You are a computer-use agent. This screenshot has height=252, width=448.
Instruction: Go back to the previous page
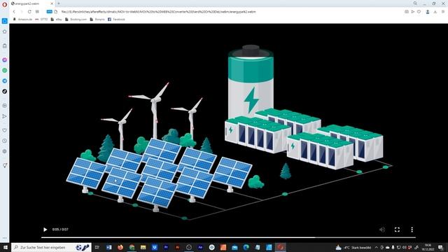(14, 12)
